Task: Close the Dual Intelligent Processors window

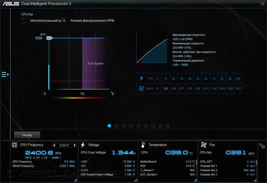Action: (x=263, y=4)
